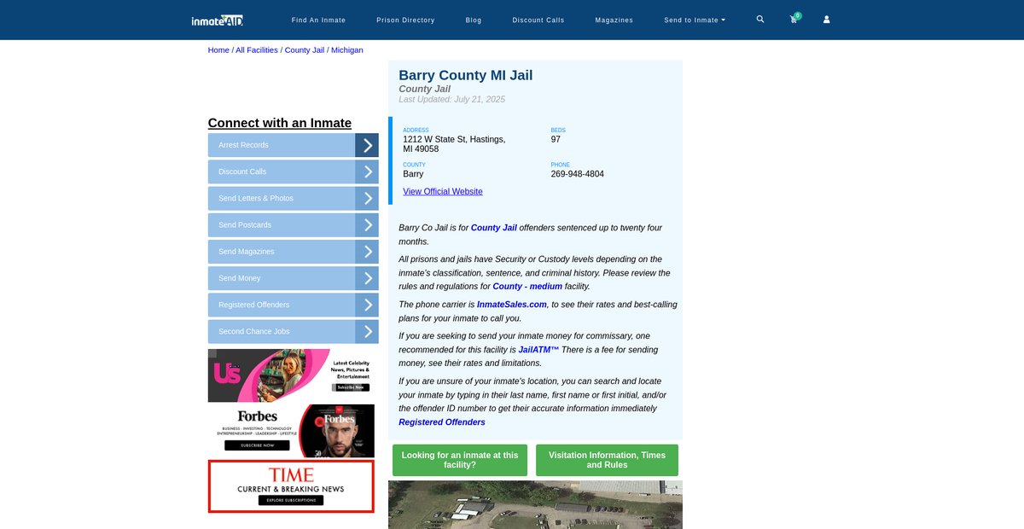Select Send Letters & Photos item

(282, 198)
